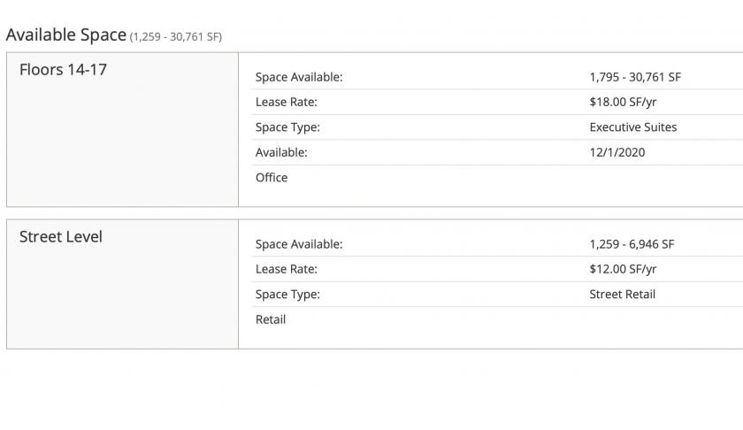
Task: Click the Available: date label
Action: [281, 152]
